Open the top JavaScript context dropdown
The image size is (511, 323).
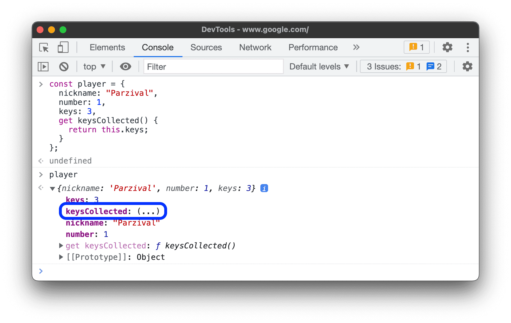coord(94,67)
